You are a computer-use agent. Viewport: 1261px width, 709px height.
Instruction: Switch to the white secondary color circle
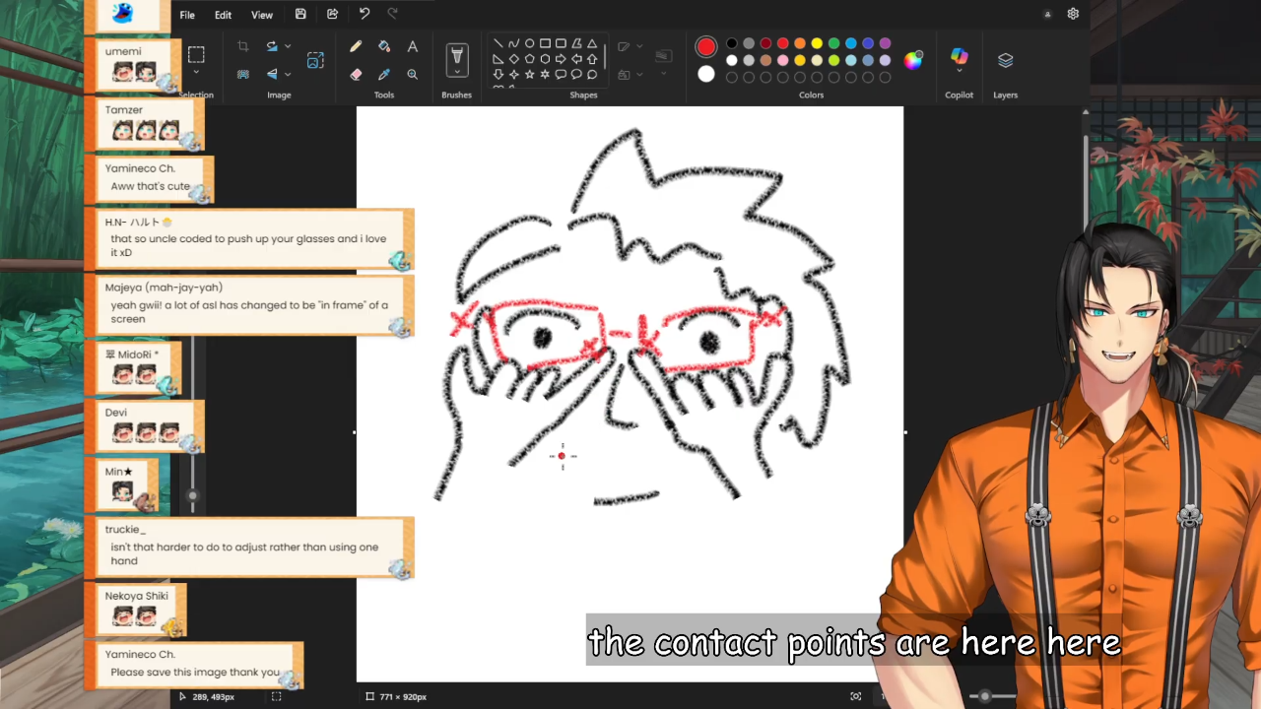click(x=706, y=74)
